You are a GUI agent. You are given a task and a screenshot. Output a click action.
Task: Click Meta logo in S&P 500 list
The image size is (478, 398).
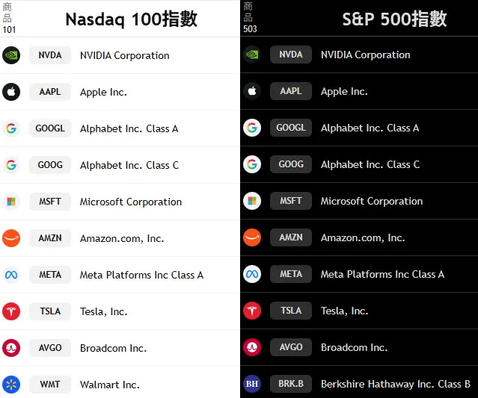pos(252,274)
